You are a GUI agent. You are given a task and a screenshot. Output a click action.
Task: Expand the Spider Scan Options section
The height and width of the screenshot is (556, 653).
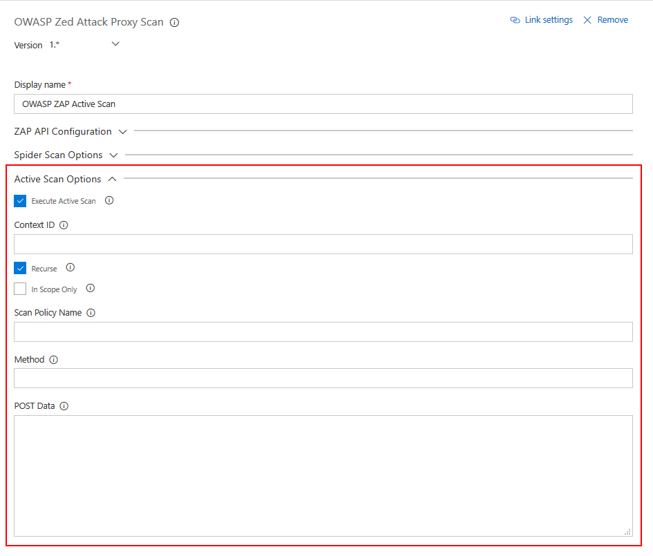pyautogui.click(x=66, y=155)
